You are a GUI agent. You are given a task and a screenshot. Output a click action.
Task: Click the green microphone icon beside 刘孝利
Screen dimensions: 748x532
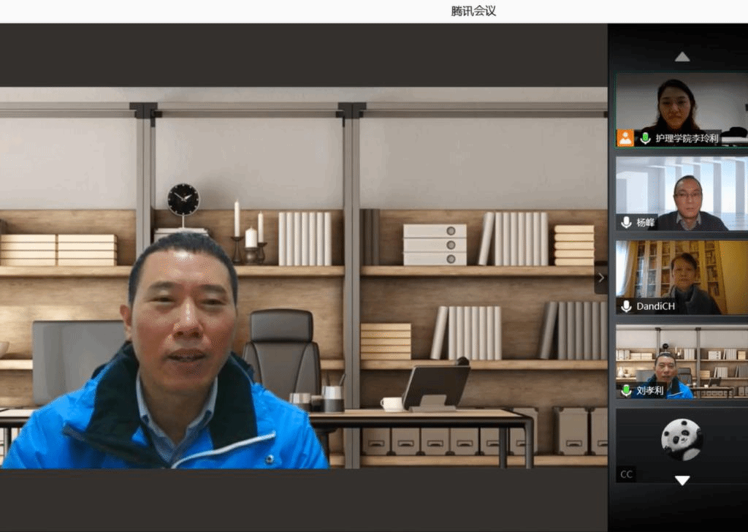(x=626, y=390)
